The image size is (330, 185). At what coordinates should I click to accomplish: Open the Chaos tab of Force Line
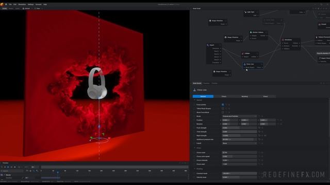[x=224, y=97]
